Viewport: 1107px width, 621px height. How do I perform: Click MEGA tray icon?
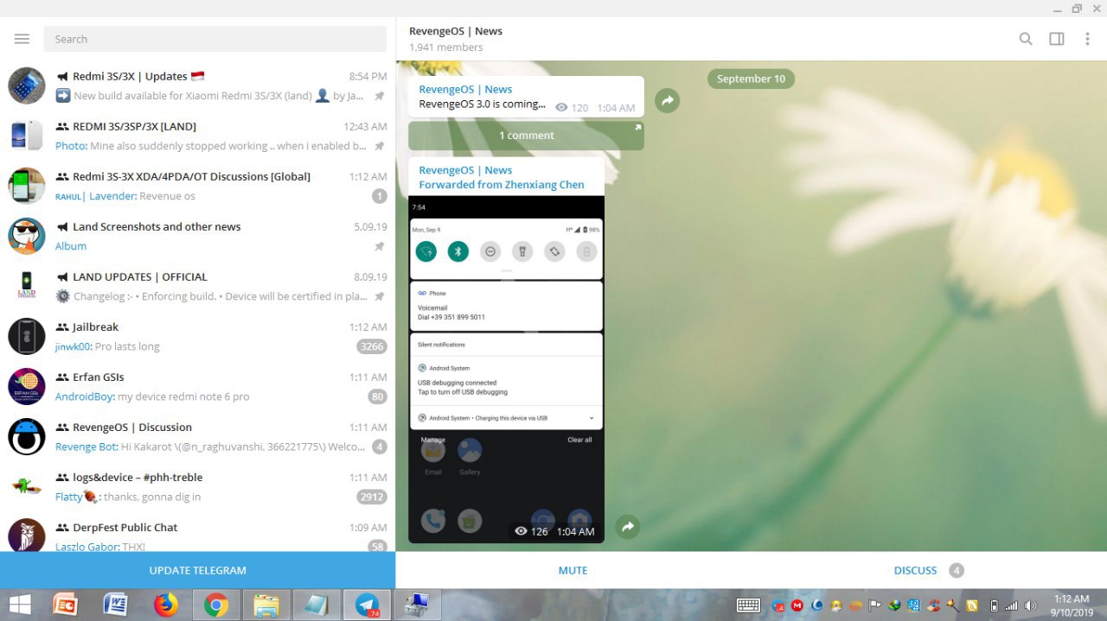tap(797, 605)
